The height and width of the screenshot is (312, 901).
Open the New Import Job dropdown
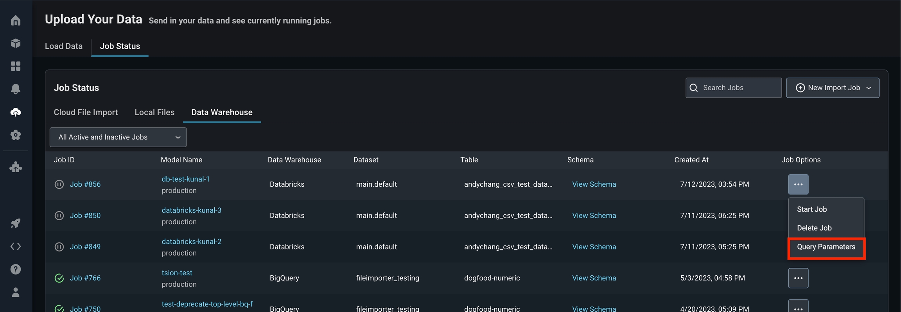(833, 88)
